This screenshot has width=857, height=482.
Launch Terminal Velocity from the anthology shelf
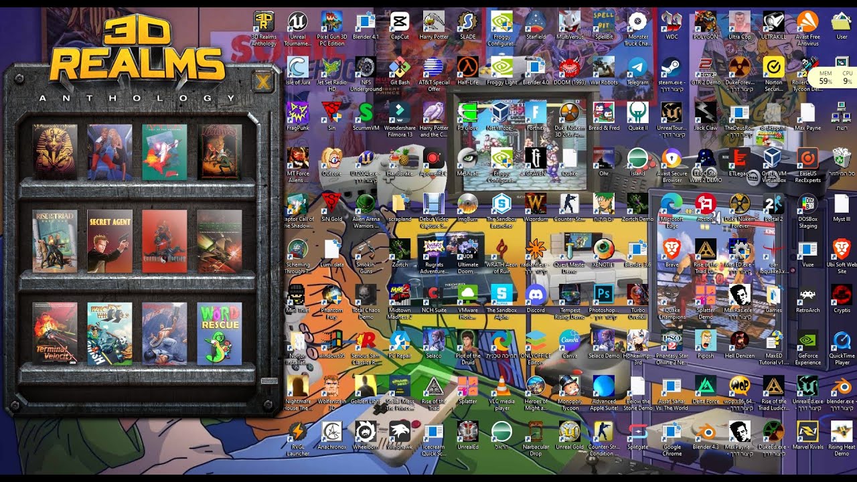click(55, 333)
